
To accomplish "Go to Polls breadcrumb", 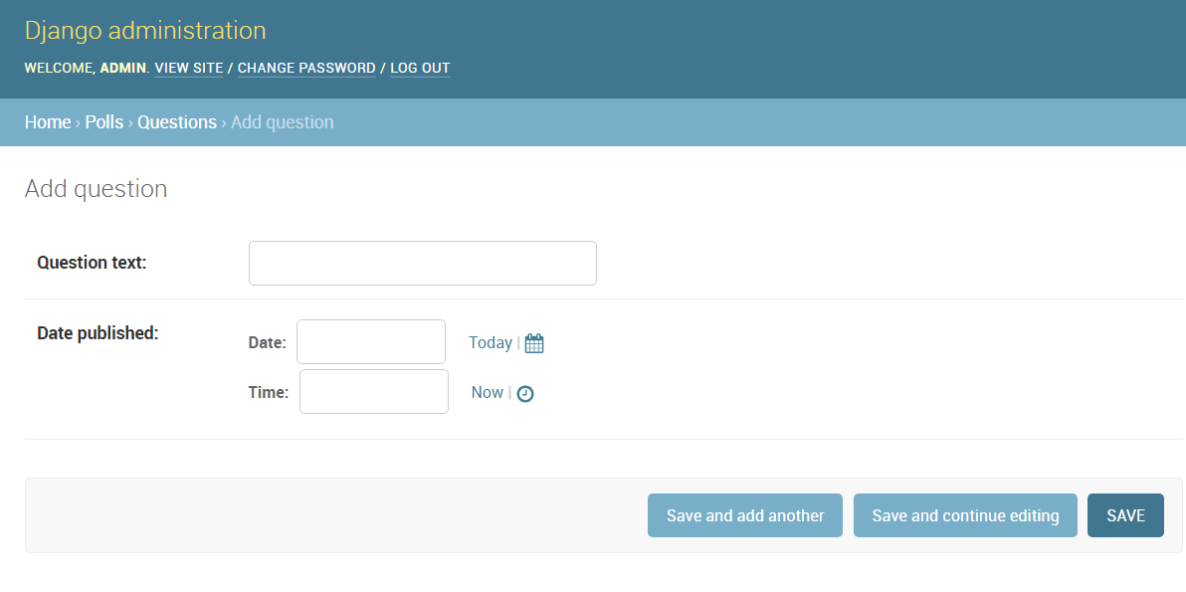I will (104, 122).
